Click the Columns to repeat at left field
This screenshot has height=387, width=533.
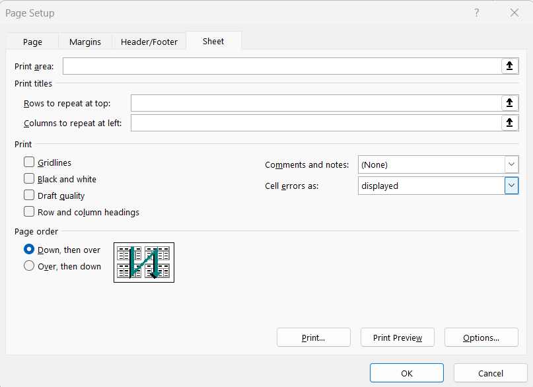tap(316, 123)
